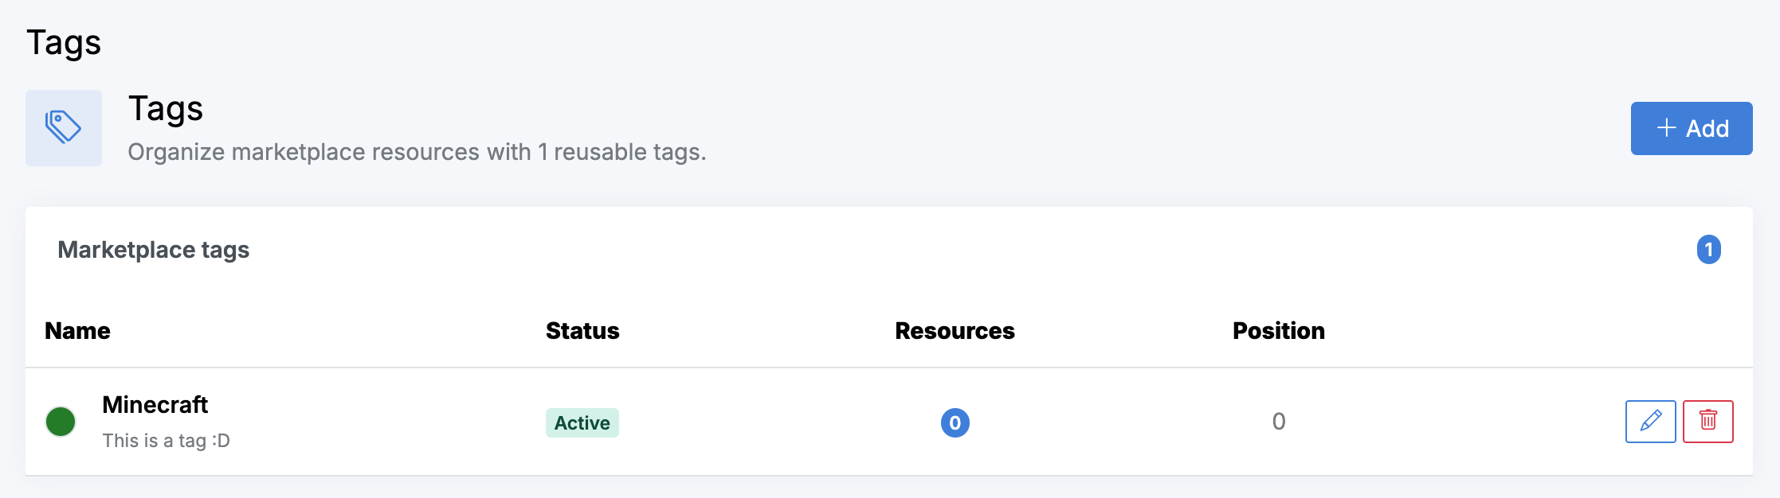Click the Marketplace tags panel heading

(x=154, y=250)
